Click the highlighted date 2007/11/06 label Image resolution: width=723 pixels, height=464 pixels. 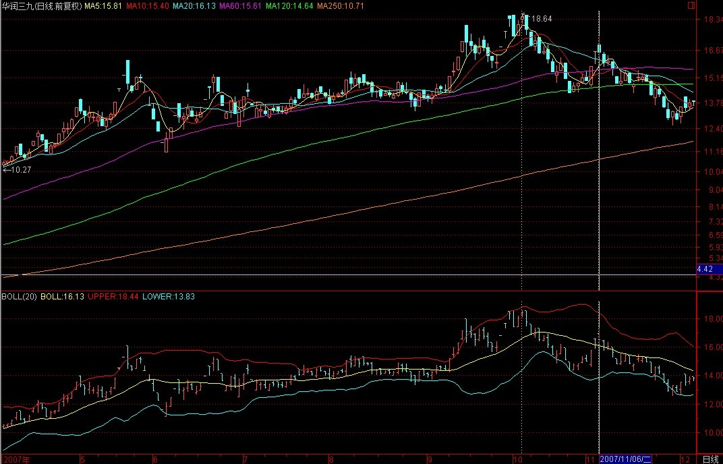point(625,459)
